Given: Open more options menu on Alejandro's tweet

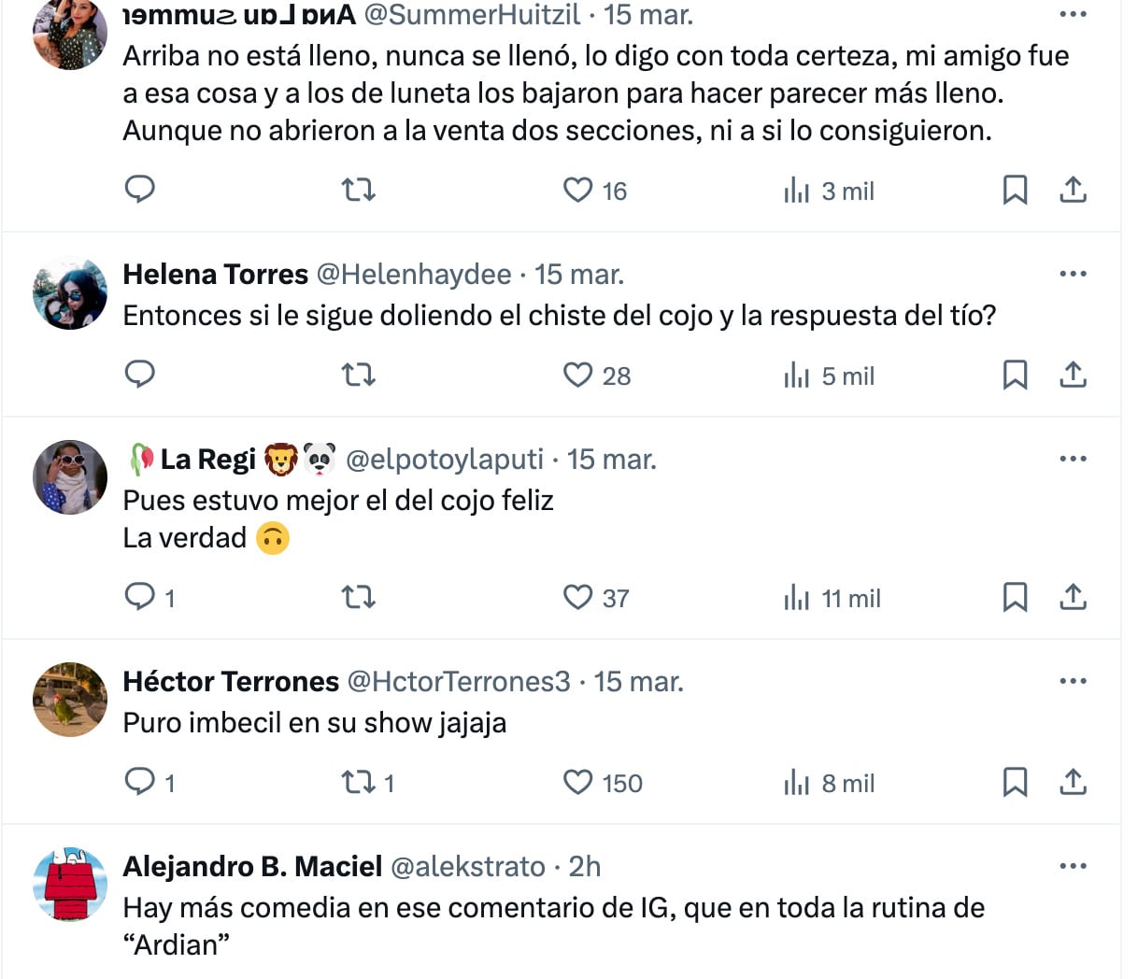Looking at the screenshot, I should tap(1074, 865).
